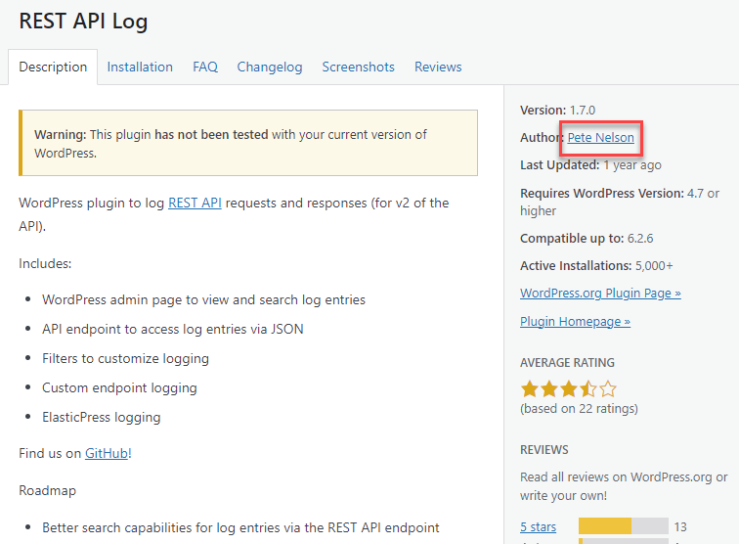Click the ElasticPress logging list item
This screenshot has width=739, height=544.
tap(102, 417)
